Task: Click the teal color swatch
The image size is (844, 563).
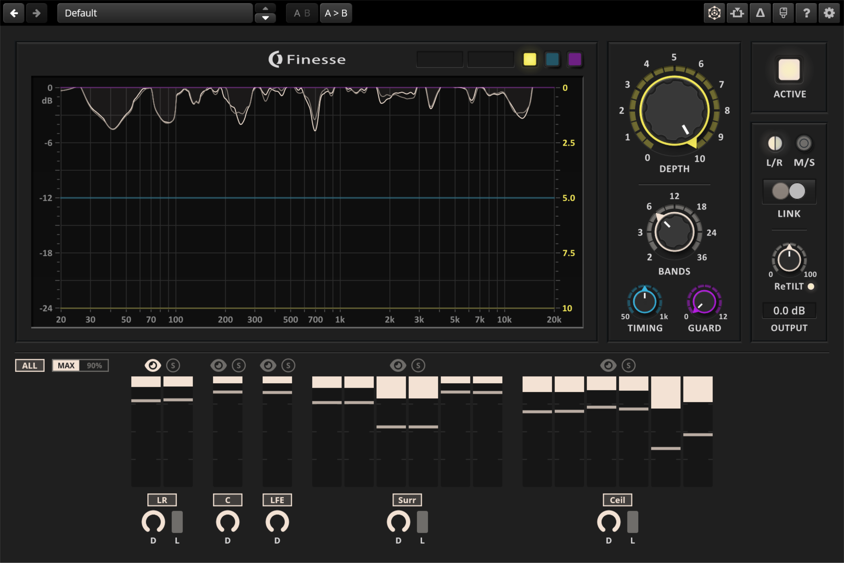Action: 552,59
